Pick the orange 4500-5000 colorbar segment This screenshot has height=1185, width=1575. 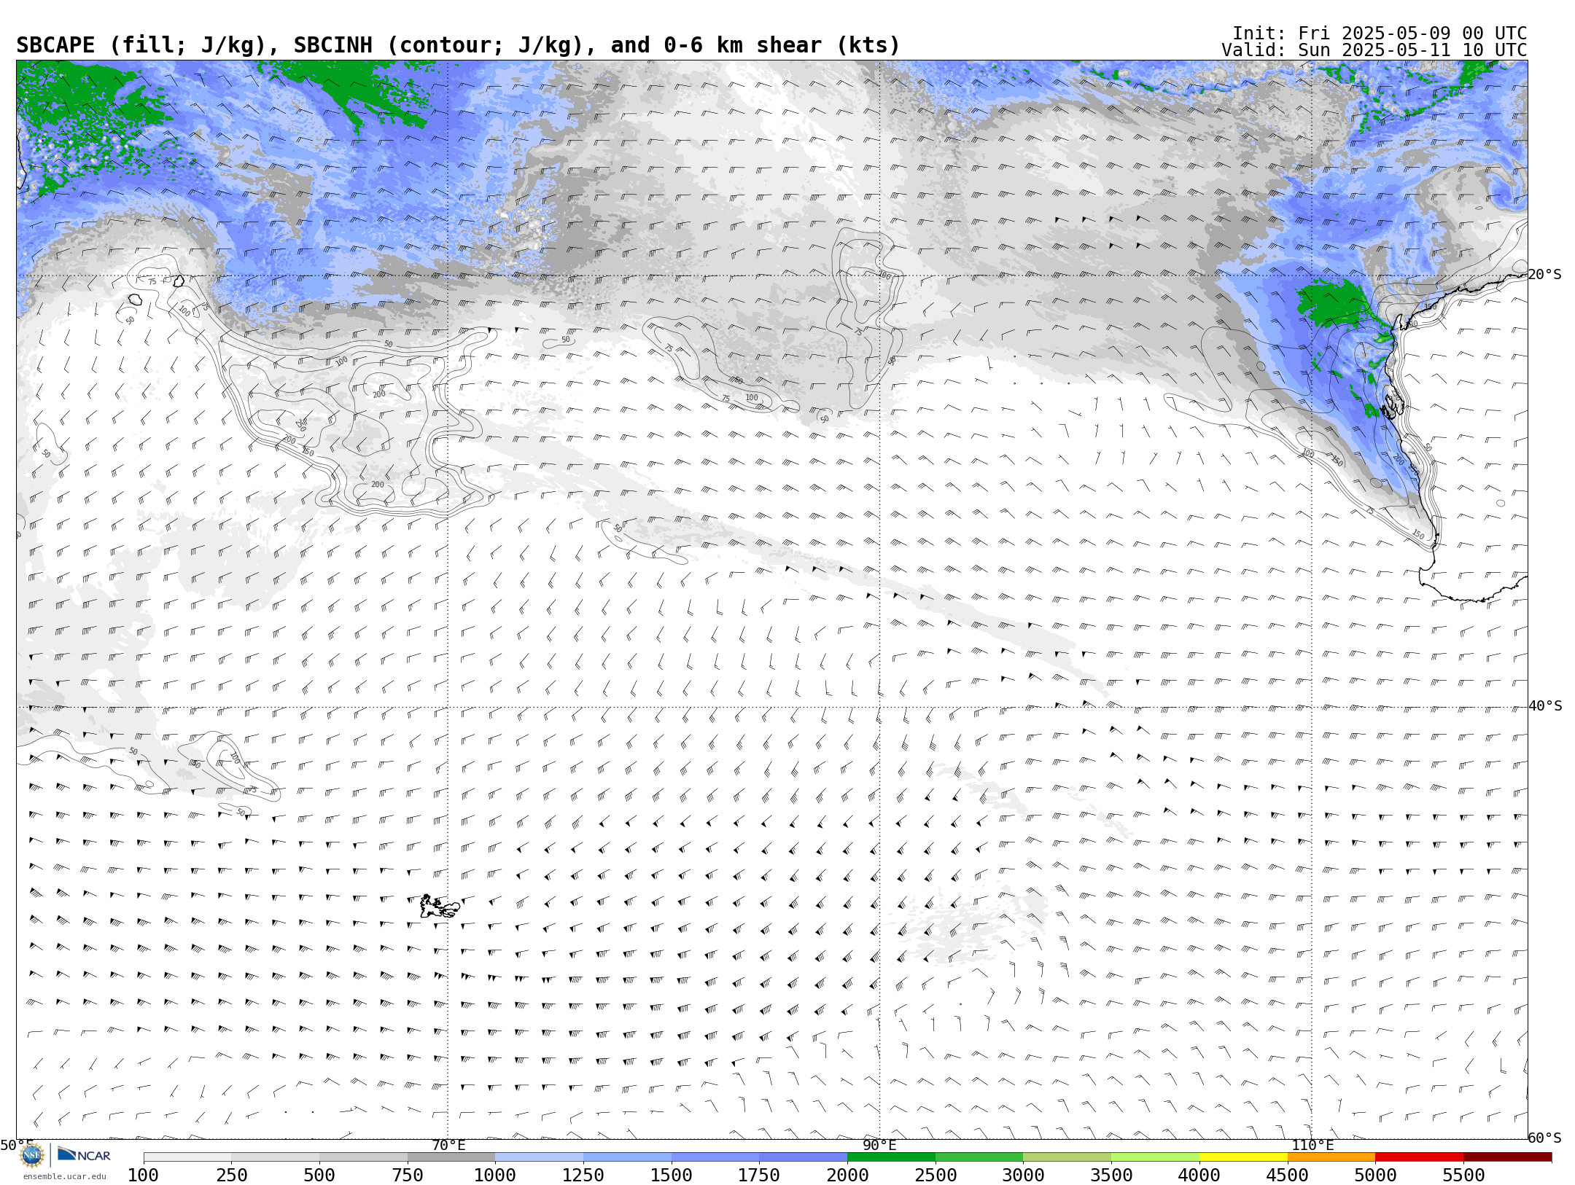[x=1331, y=1157]
